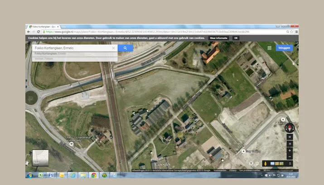Viewport: 324px width, 185px height.
Task: Open the Google apps grid
Action: [269, 48]
